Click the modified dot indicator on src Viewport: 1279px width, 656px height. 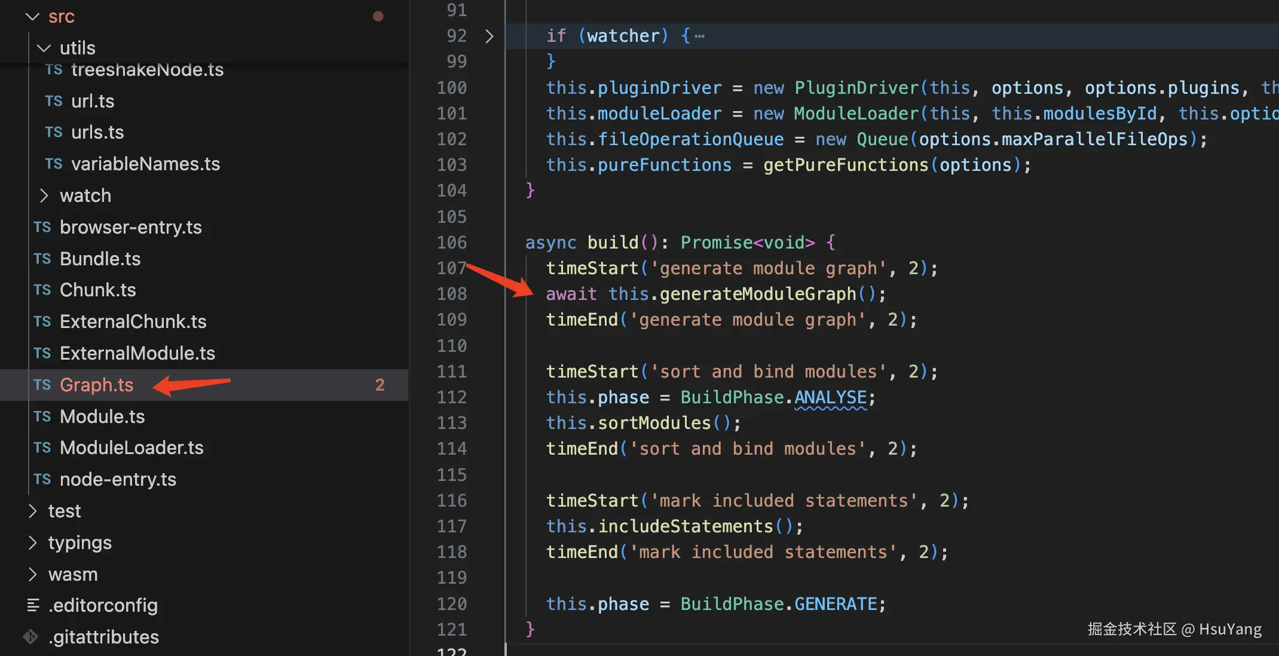(378, 16)
